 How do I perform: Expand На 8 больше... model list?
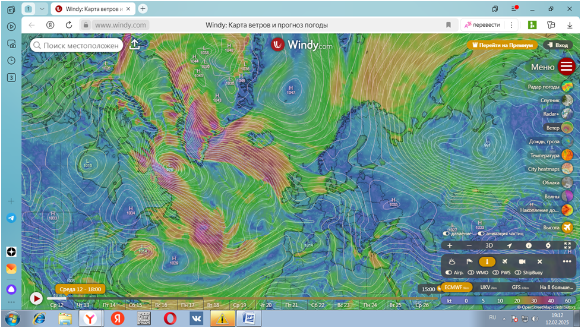pos(556,287)
